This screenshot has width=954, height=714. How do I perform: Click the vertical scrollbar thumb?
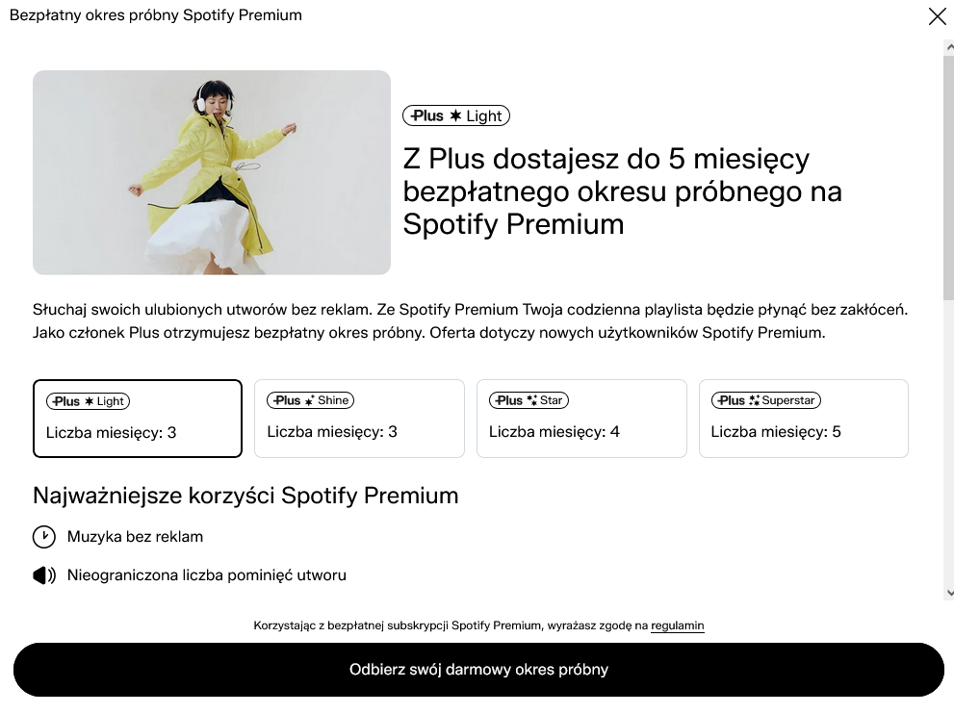(x=949, y=176)
